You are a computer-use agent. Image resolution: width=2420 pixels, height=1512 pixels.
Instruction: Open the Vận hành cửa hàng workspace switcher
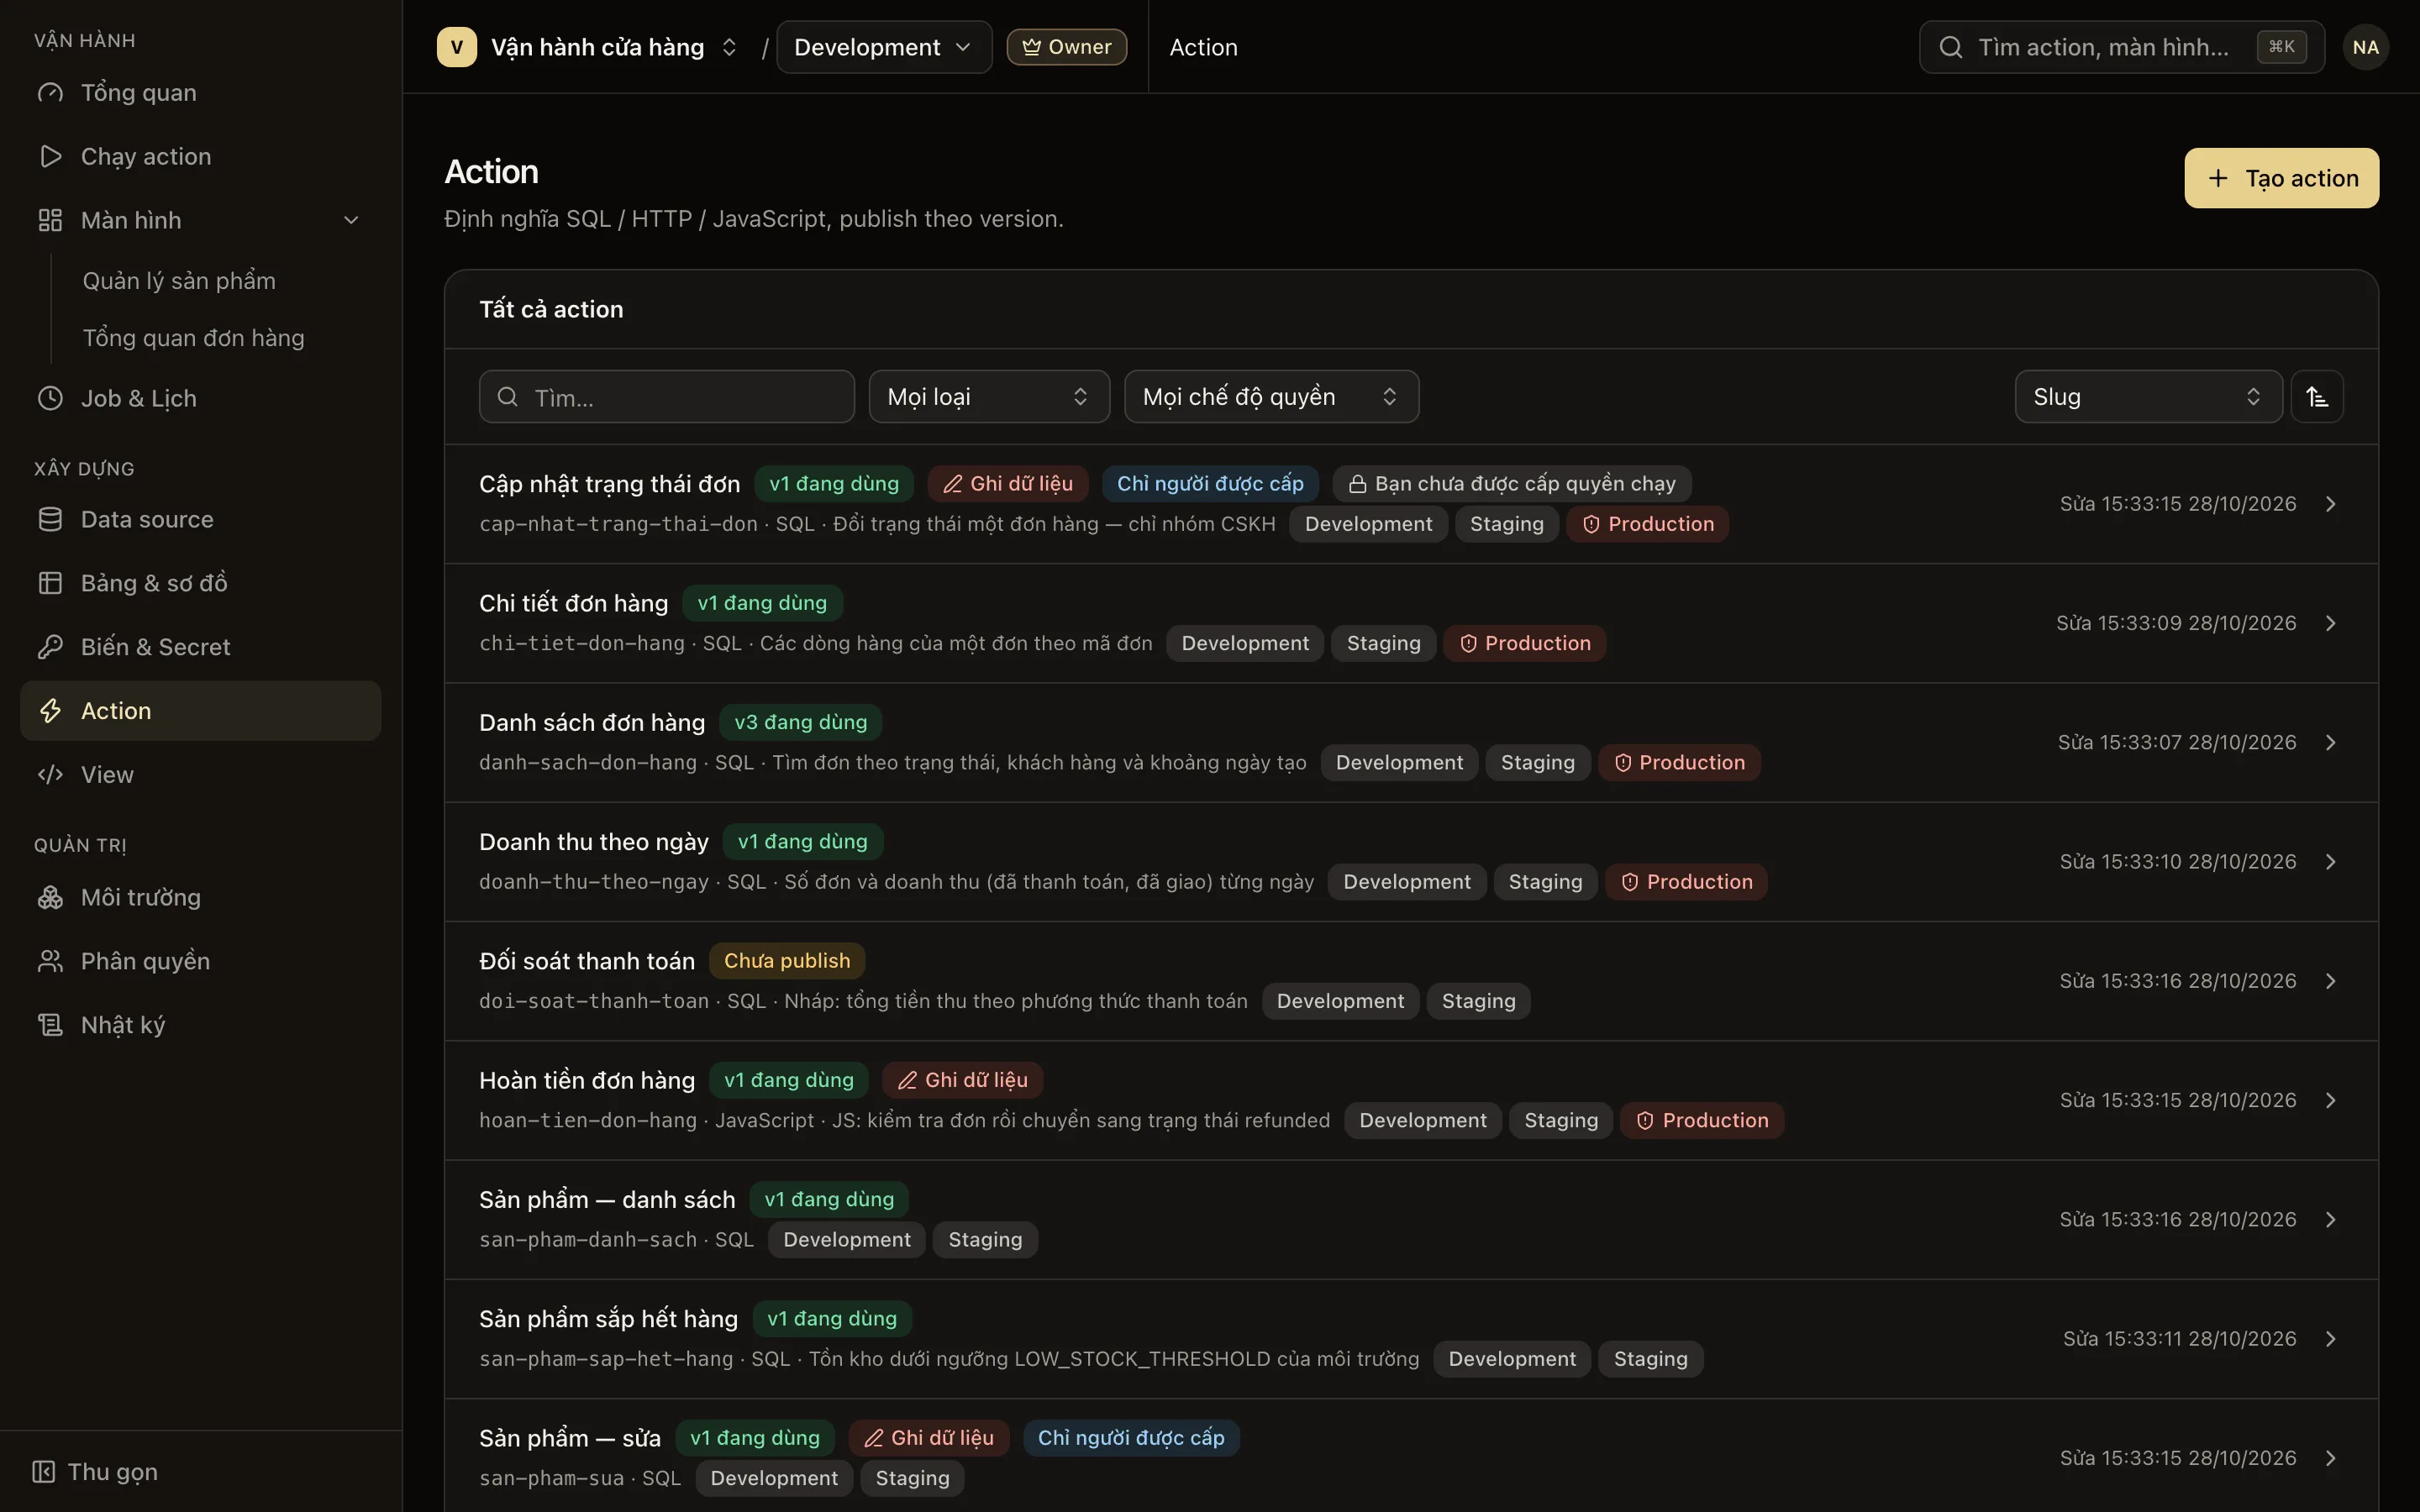588,47
